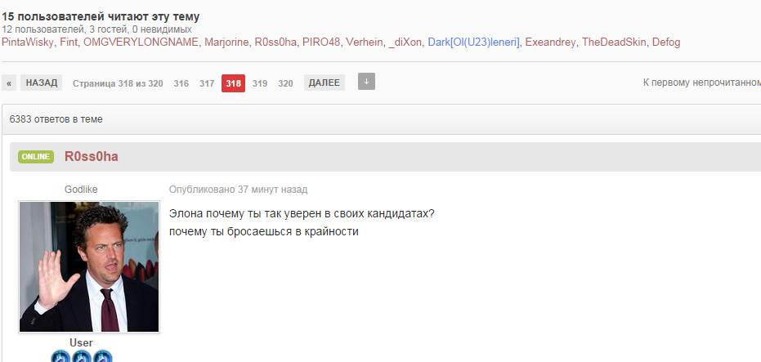Open R0ss0ha's profile in the readers list
Viewport: 761px width, 362px height.
275,42
